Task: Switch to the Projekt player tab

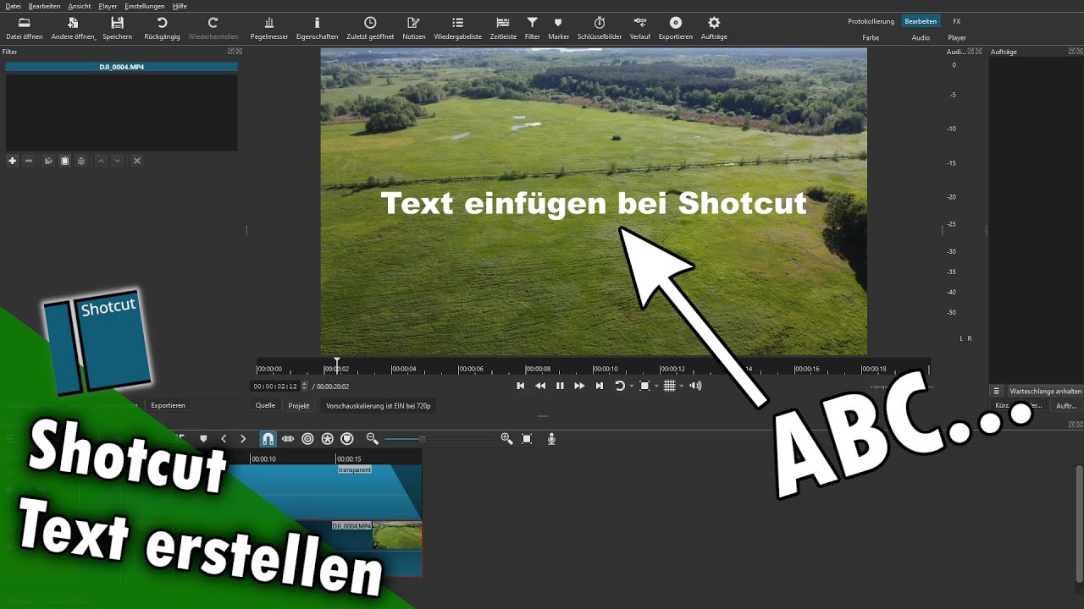Action: pyautogui.click(x=299, y=406)
